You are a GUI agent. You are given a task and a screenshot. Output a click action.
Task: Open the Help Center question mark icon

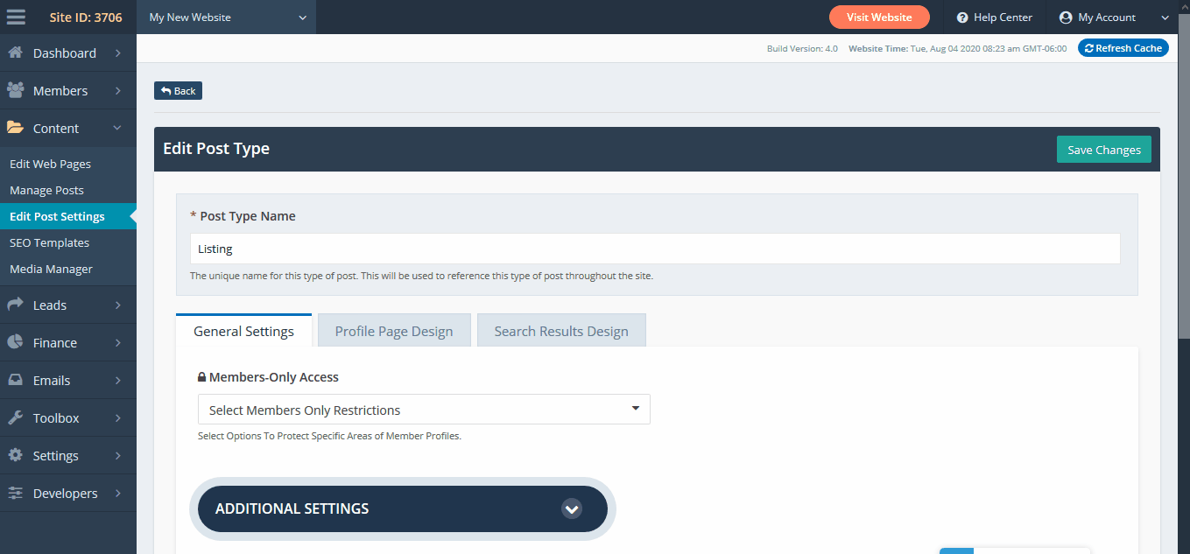(961, 17)
